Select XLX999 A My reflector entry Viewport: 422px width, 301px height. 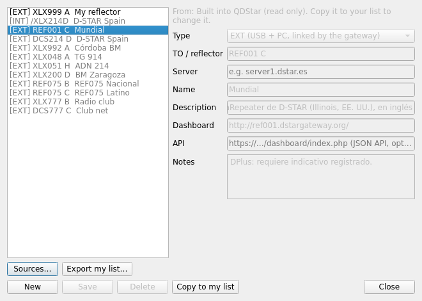88,12
